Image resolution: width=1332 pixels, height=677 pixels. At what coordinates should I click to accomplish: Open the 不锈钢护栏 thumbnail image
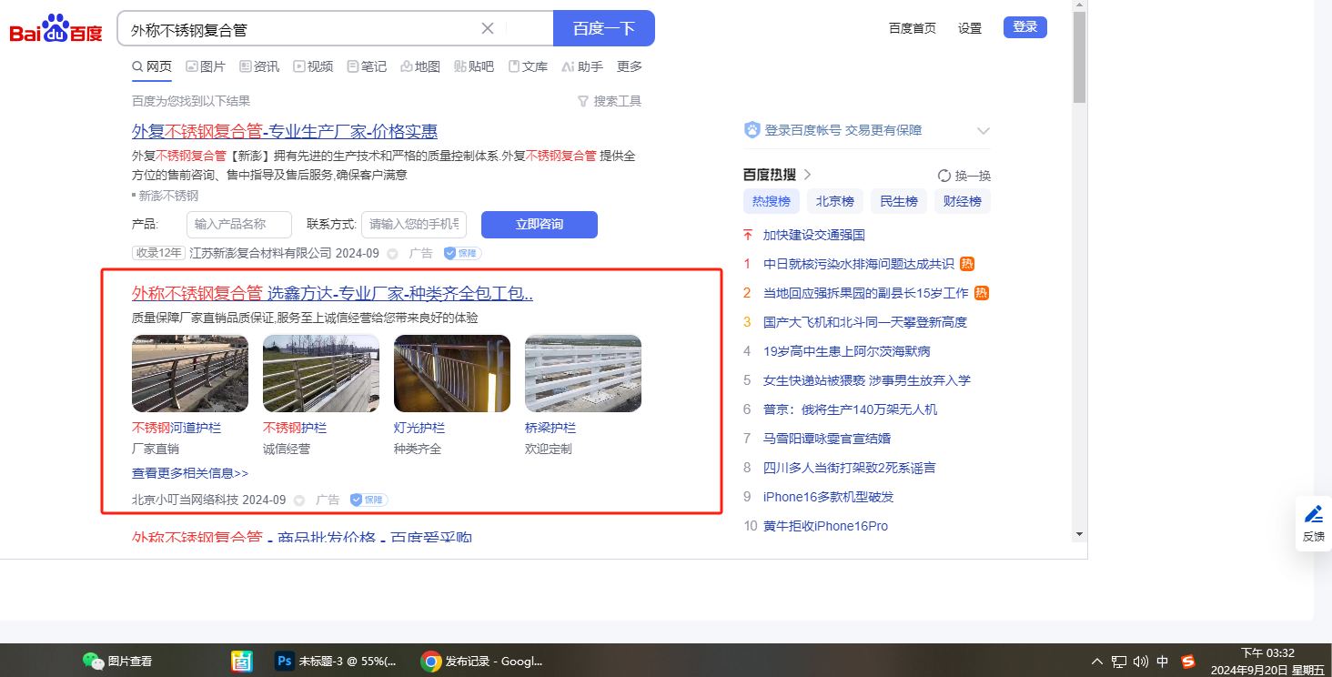pyautogui.click(x=321, y=374)
